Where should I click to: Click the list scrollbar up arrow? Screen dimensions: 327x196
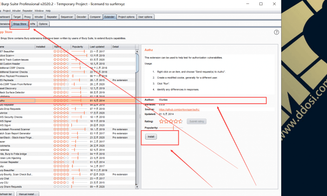(137, 51)
